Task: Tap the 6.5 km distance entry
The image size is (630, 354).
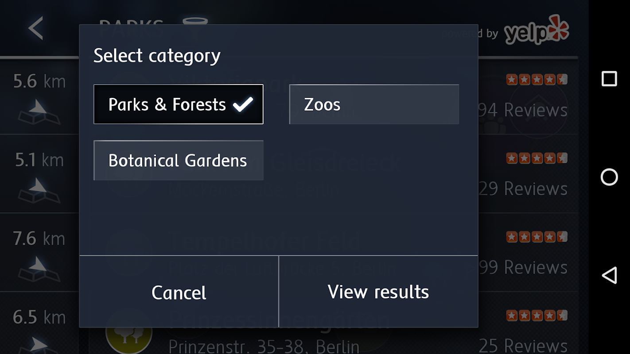Action: [39, 317]
